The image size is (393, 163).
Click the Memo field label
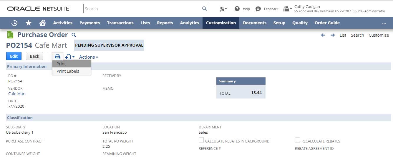(108, 88)
